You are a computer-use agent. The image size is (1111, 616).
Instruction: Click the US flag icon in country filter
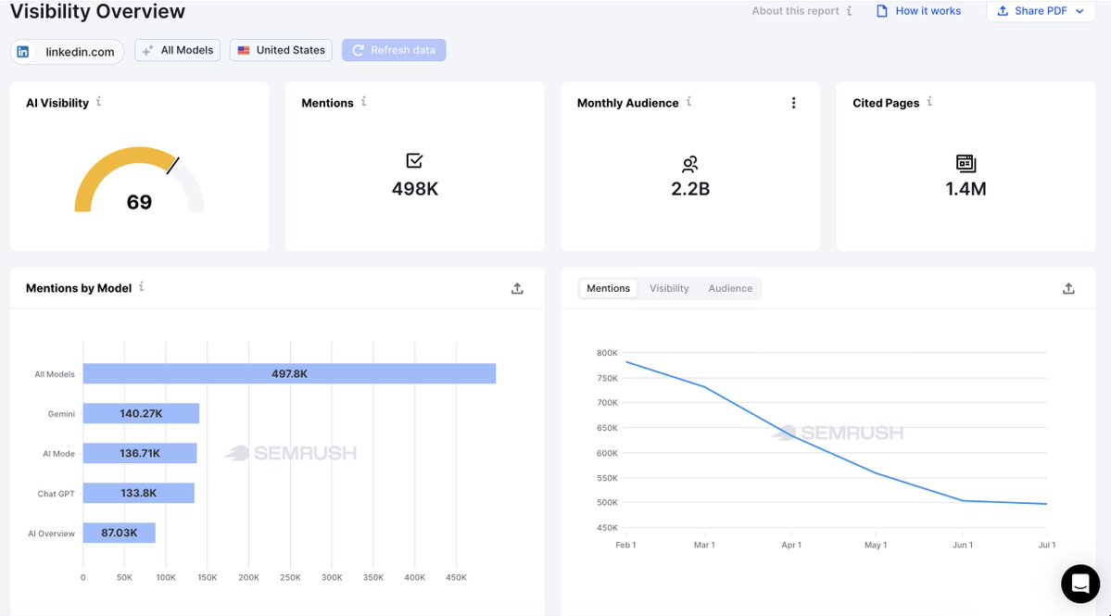pos(244,50)
